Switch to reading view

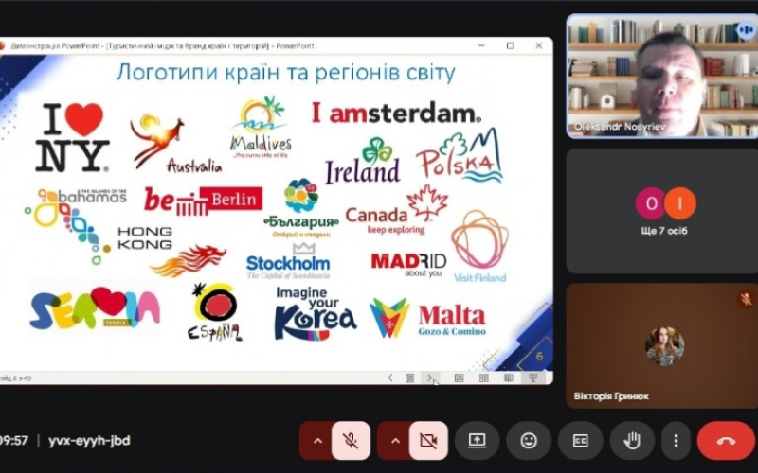[x=508, y=377]
